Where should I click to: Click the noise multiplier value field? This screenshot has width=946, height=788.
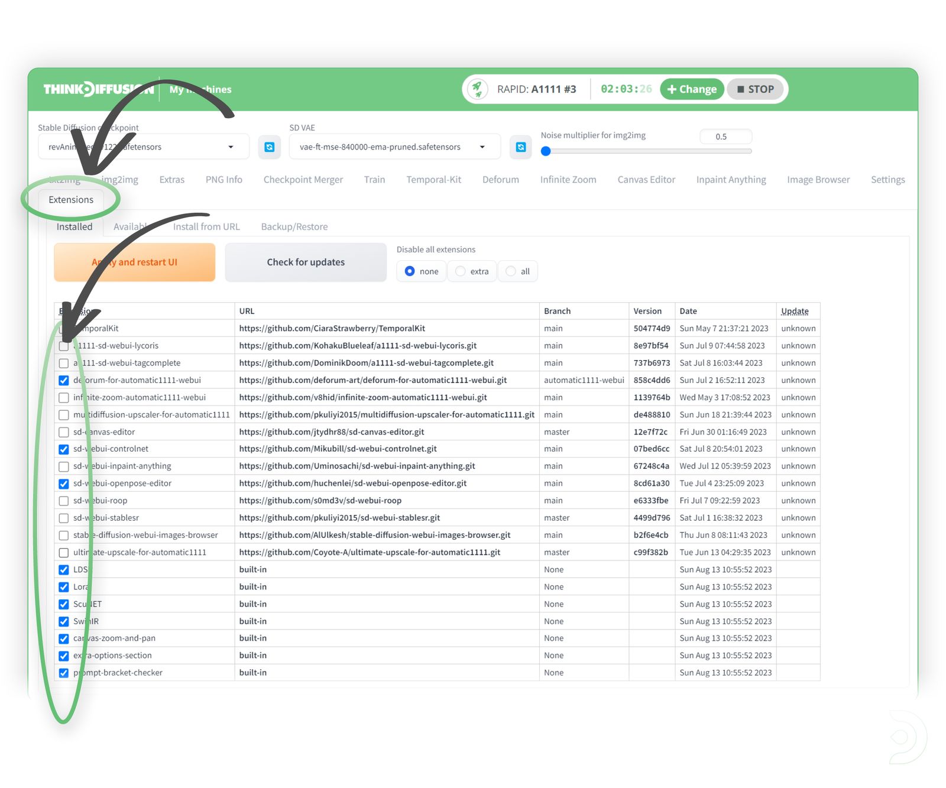(725, 136)
